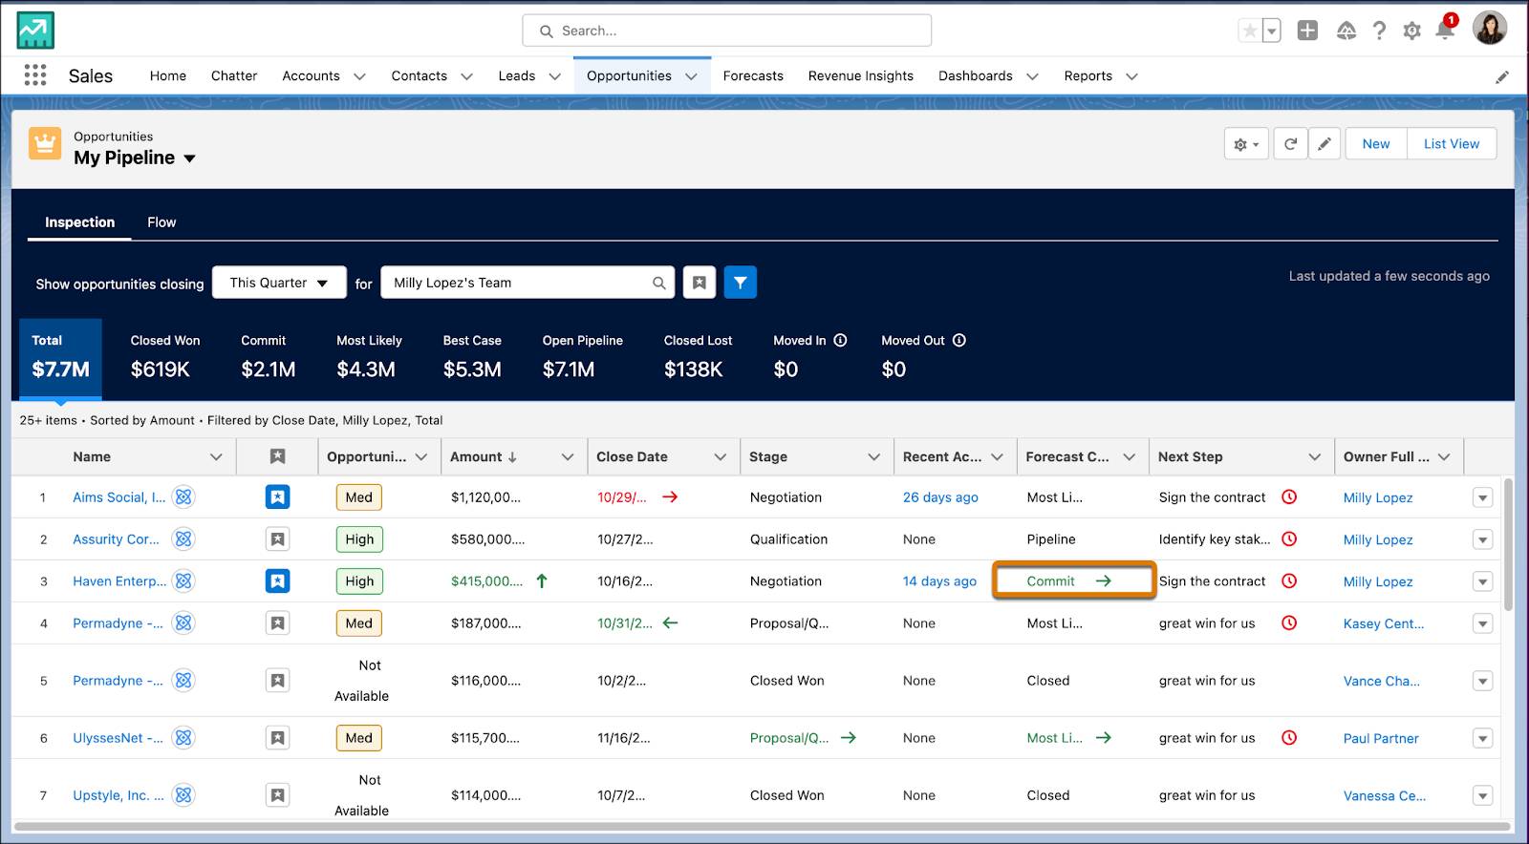Image resolution: width=1529 pixels, height=844 pixels.
Task: Open This Quarter period dropdown
Action: coord(279,283)
